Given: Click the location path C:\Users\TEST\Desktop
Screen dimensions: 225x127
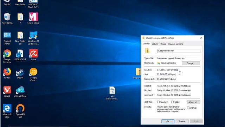Looking at the screenshot, I should [167, 70].
